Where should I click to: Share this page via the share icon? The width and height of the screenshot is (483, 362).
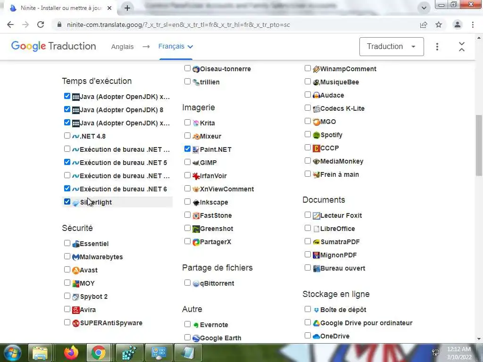[424, 25]
